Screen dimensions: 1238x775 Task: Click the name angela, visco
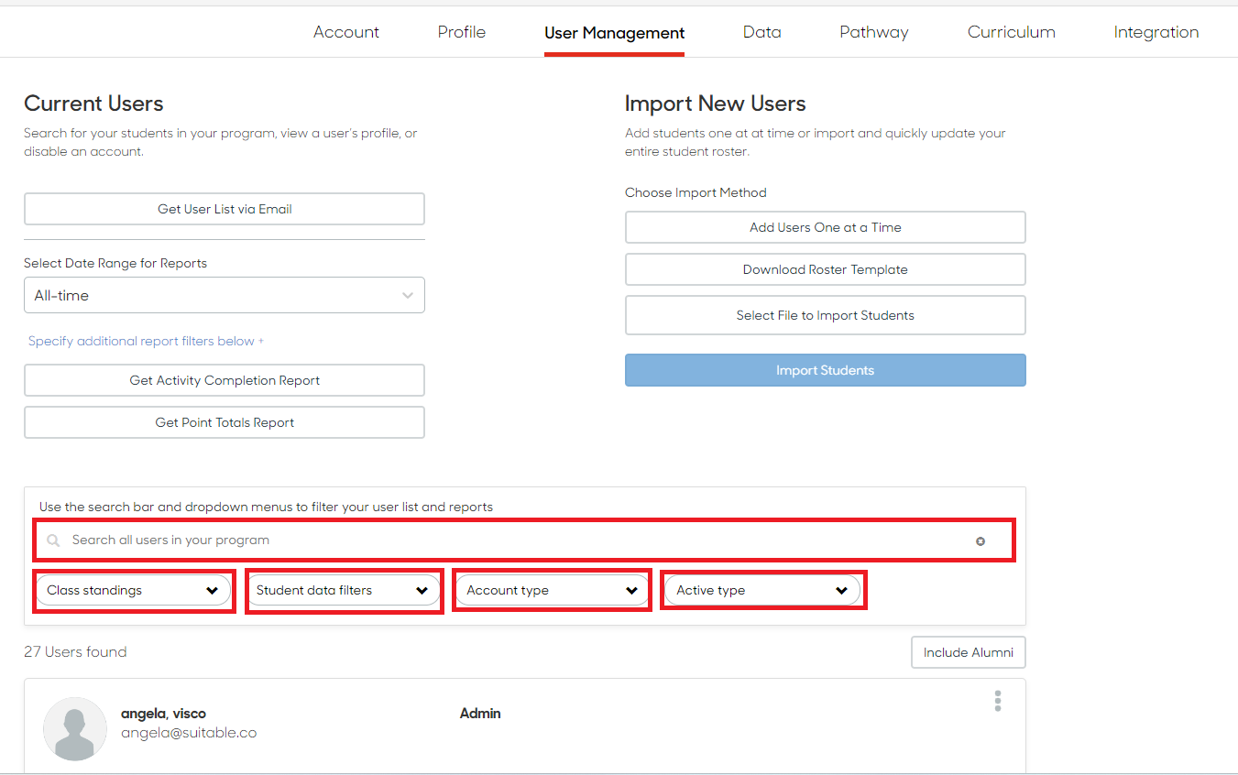point(163,714)
